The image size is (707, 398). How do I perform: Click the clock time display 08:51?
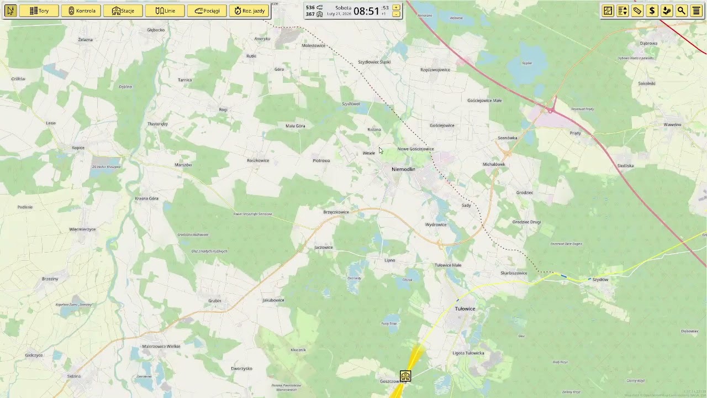click(x=366, y=11)
